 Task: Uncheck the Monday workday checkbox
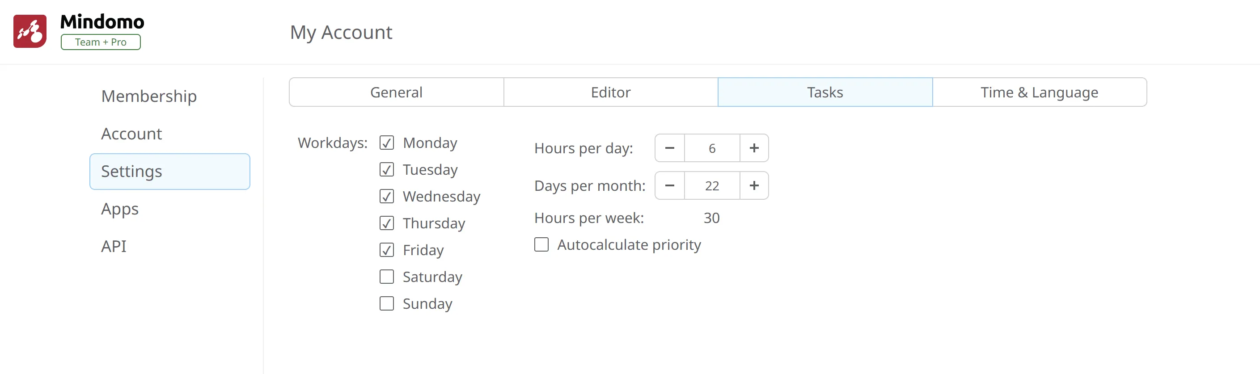[x=386, y=143]
